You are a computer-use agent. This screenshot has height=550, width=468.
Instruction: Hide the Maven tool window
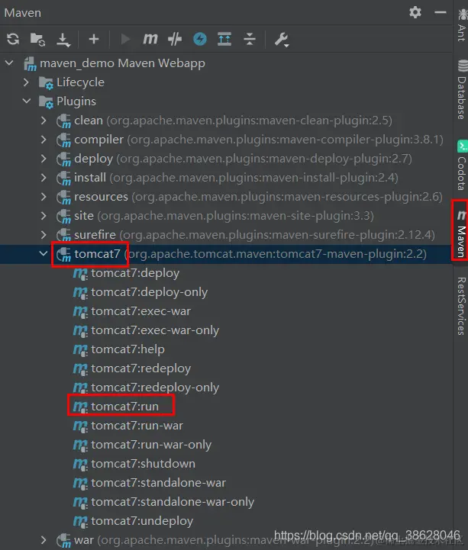440,12
